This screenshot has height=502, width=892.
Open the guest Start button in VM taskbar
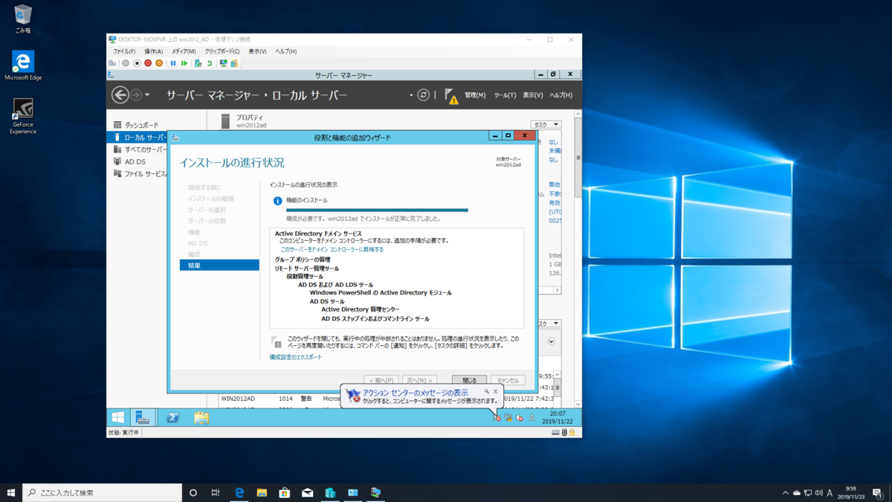point(117,418)
